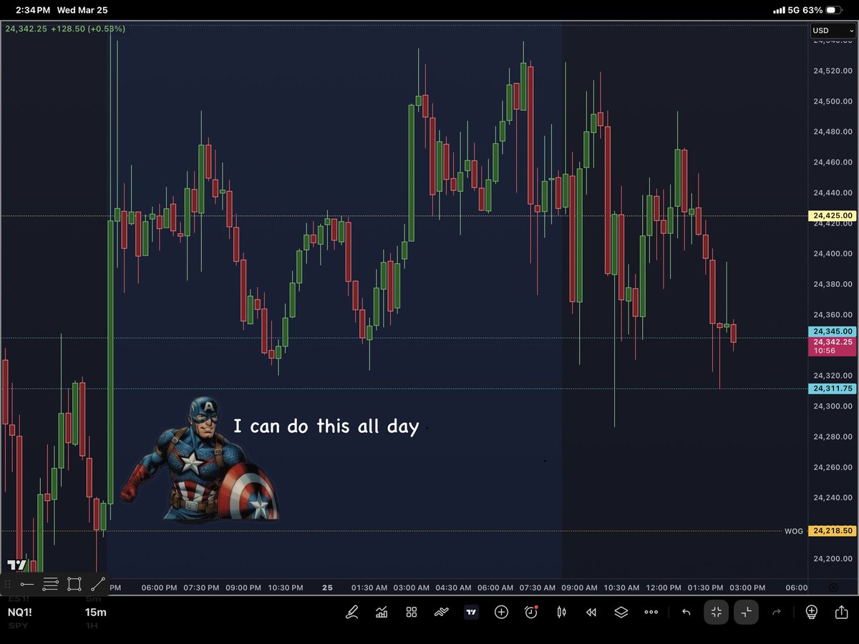Share the chart with share icon
Viewport: 859px width, 644px height.
[841, 612]
